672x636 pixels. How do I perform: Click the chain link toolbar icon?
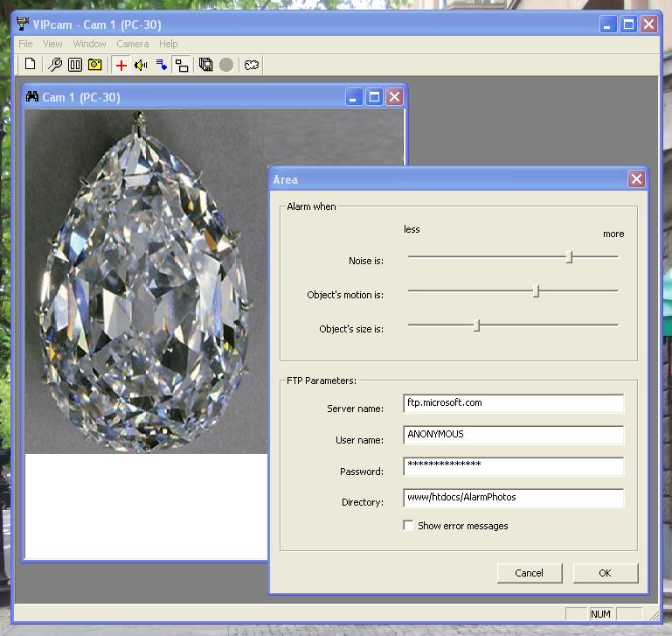252,65
